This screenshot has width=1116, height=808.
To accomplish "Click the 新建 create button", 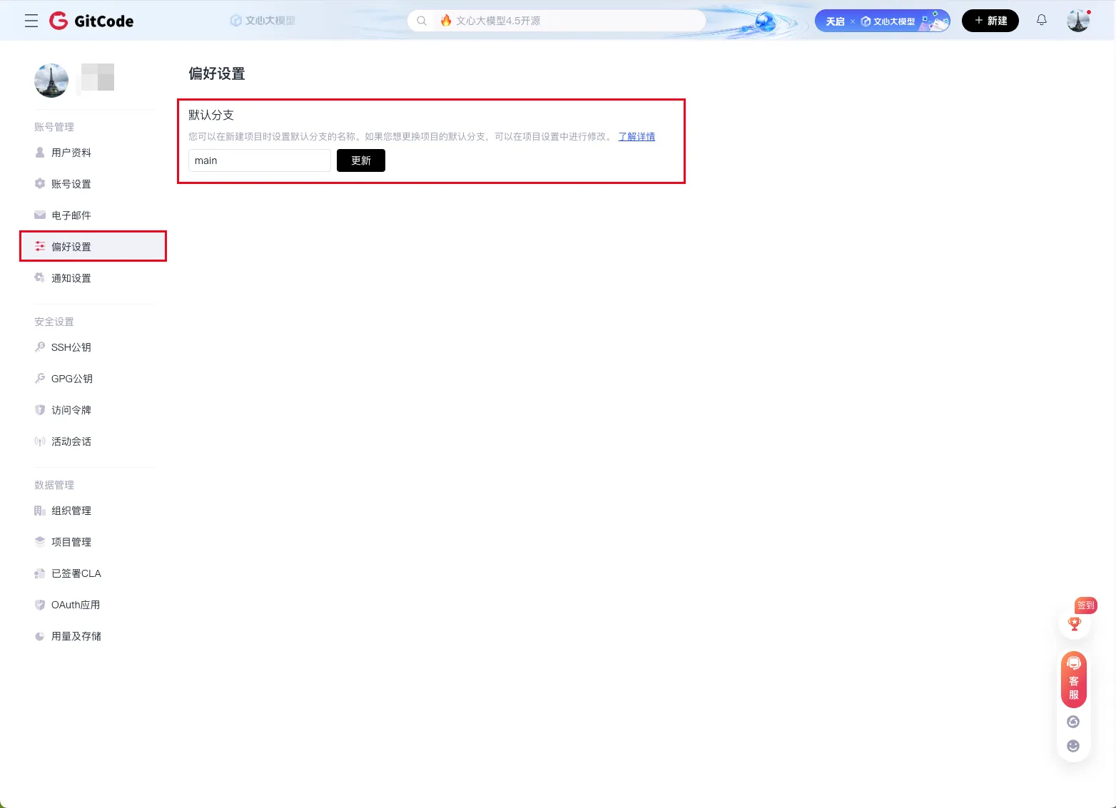I will (x=990, y=21).
